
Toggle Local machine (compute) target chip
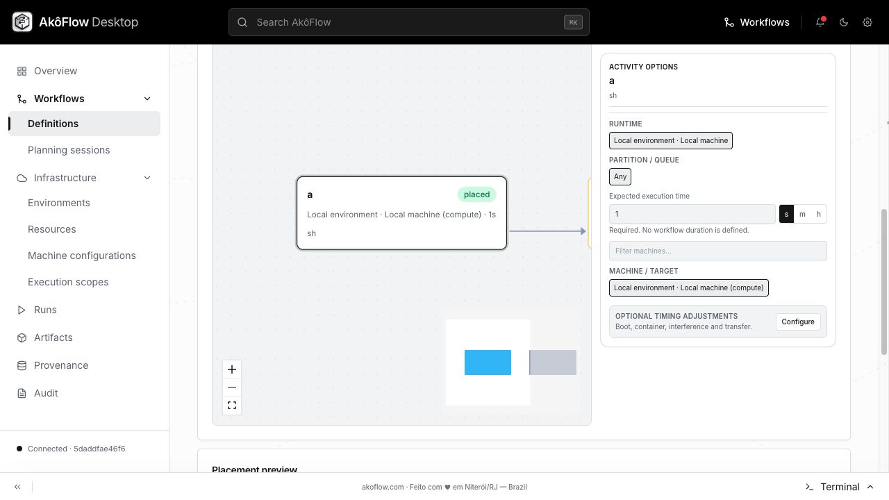pyautogui.click(x=689, y=287)
